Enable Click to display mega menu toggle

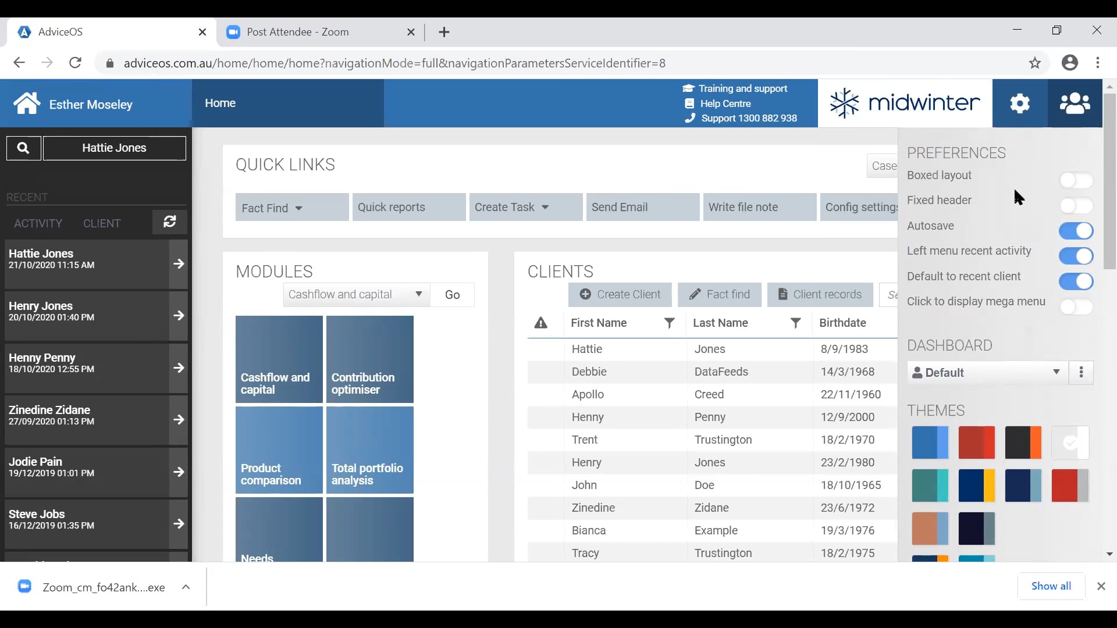click(1076, 306)
